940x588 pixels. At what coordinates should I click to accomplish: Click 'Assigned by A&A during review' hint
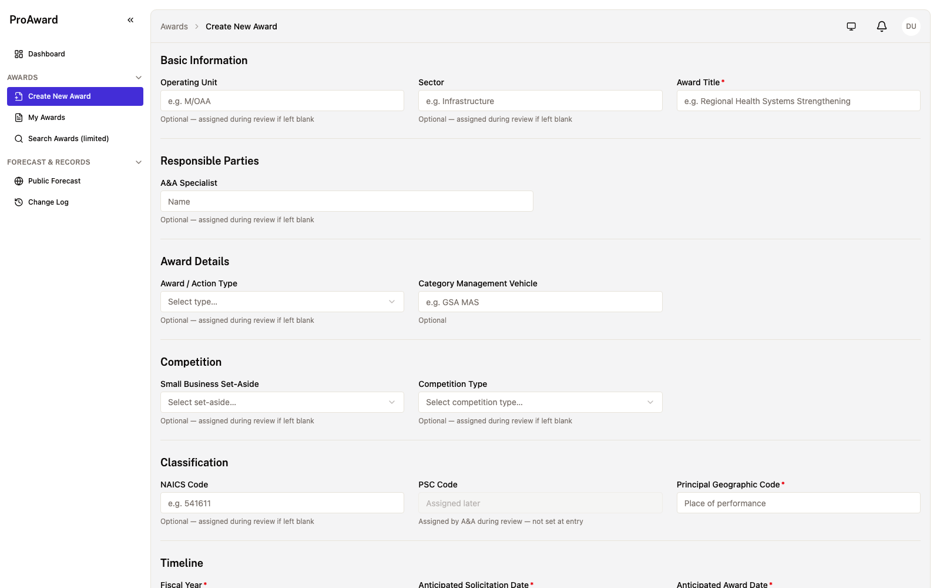pyautogui.click(x=501, y=522)
